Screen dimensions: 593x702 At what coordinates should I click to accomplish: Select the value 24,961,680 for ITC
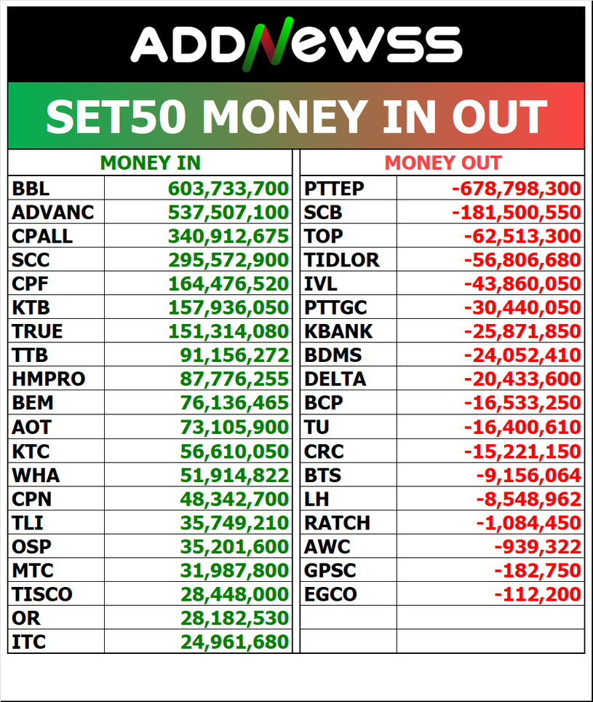(234, 642)
